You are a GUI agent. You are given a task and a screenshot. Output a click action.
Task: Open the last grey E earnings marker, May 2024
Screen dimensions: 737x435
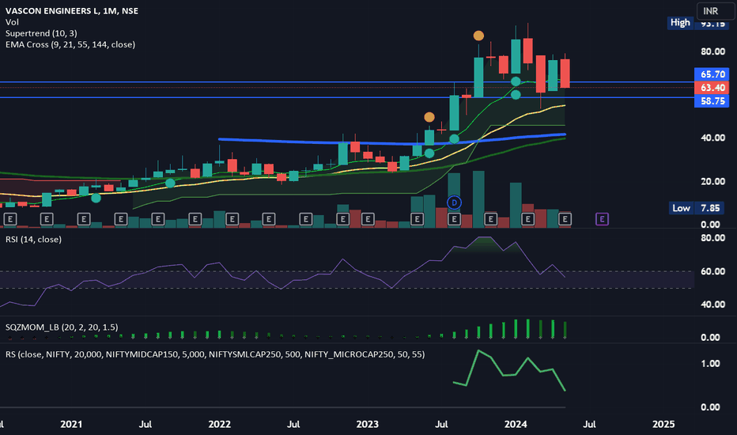(565, 219)
